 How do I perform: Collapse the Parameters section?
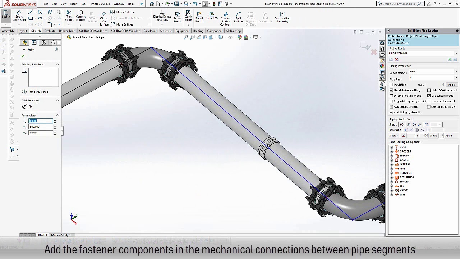pos(57,115)
